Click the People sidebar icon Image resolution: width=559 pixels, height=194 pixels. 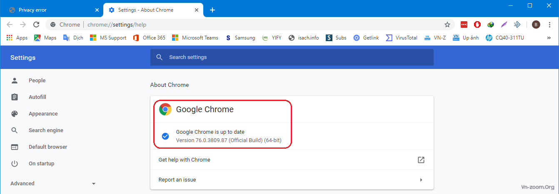[15, 81]
